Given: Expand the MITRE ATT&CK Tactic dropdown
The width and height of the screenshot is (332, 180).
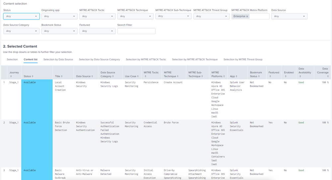Looking at the screenshot, I should point(97,16).
